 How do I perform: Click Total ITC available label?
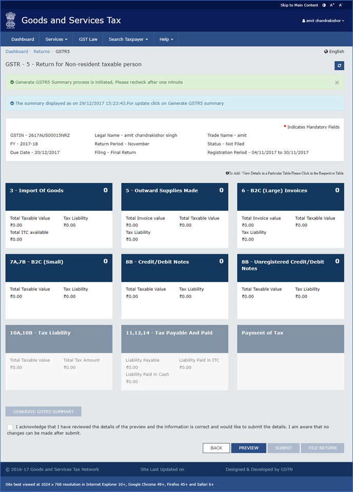pos(29,232)
